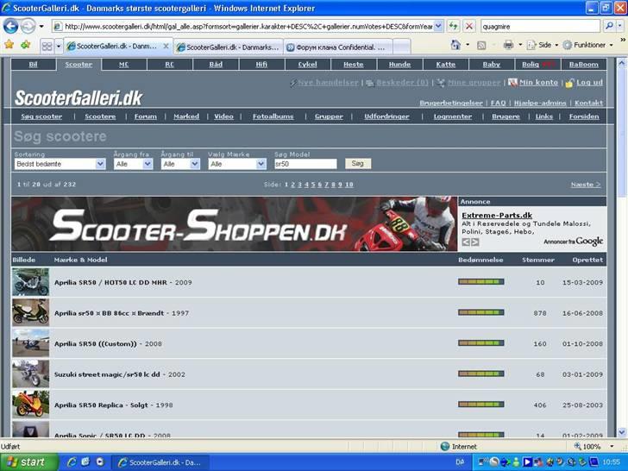Open the Forum menu item
628x471 pixels.
click(x=146, y=116)
